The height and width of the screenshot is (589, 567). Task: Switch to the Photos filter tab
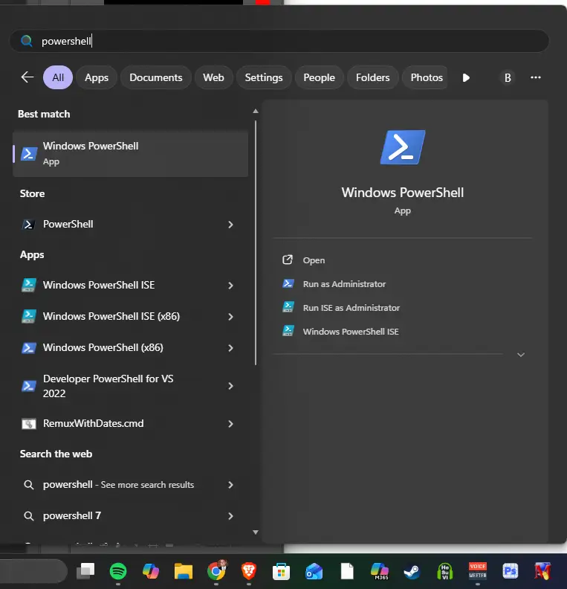(x=425, y=77)
